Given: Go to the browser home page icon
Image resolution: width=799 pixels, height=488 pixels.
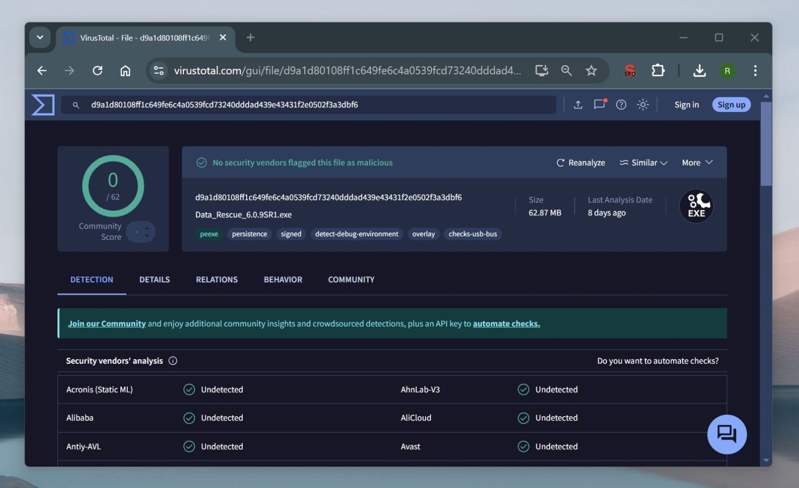Looking at the screenshot, I should tap(125, 71).
